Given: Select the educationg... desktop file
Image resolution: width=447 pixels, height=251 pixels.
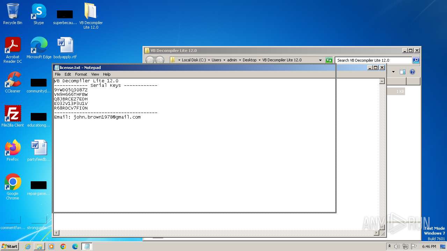Looking at the screenshot, I should (38, 120).
